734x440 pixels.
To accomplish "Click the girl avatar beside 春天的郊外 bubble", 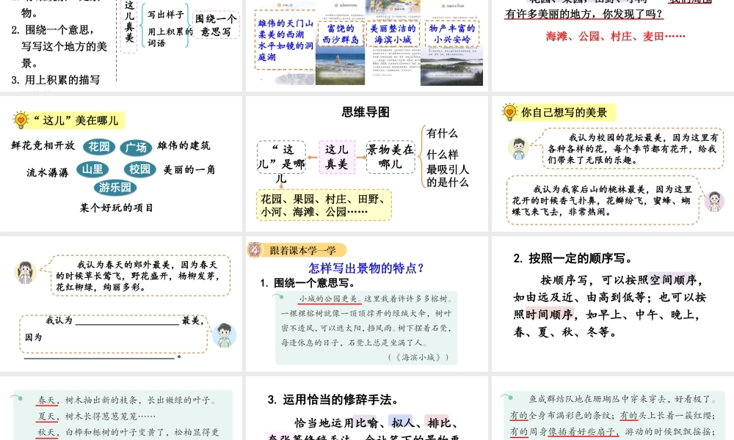I will 25,272.
